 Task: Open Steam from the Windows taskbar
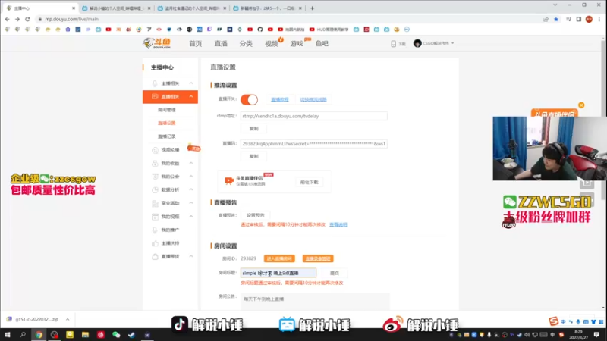point(131,335)
